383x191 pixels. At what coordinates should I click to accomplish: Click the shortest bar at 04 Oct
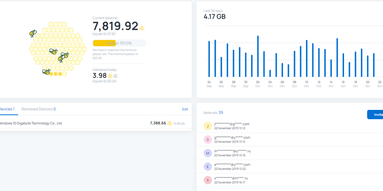[270, 73]
